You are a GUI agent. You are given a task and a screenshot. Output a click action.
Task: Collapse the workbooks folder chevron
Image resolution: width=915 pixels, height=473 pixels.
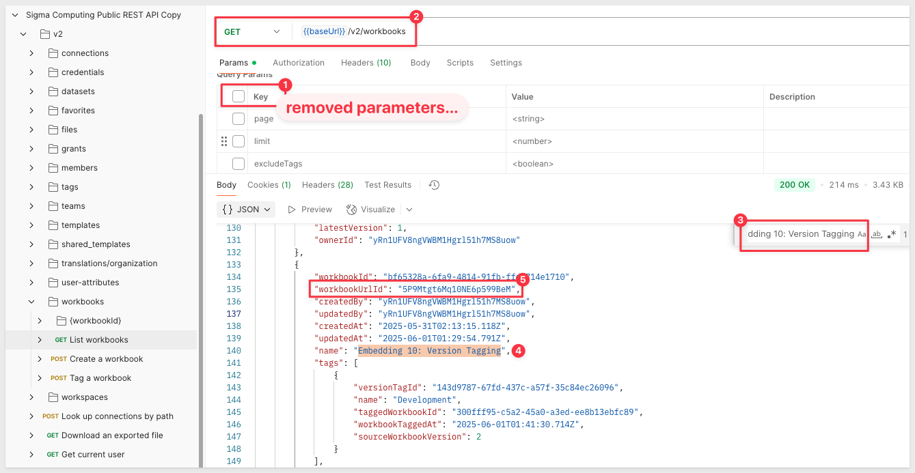31,302
